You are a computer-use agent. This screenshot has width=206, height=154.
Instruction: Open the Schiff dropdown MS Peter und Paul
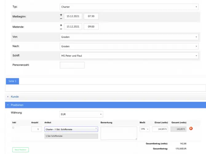[x=129, y=56]
